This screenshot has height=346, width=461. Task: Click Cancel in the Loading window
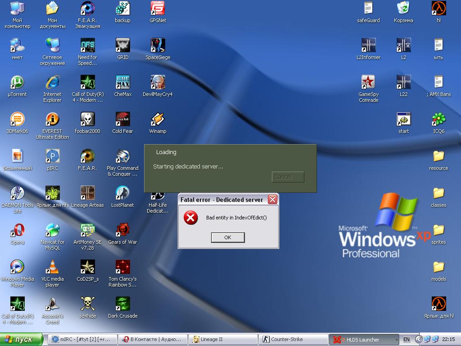(288, 177)
